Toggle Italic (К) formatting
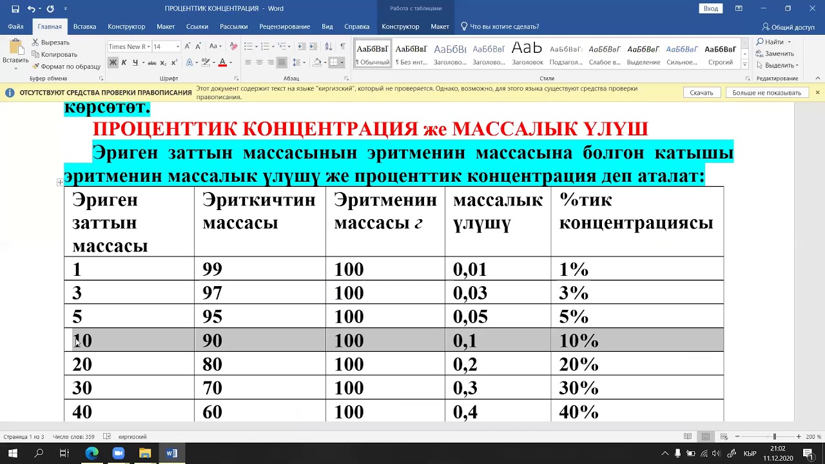The width and height of the screenshot is (825, 464). [124, 63]
